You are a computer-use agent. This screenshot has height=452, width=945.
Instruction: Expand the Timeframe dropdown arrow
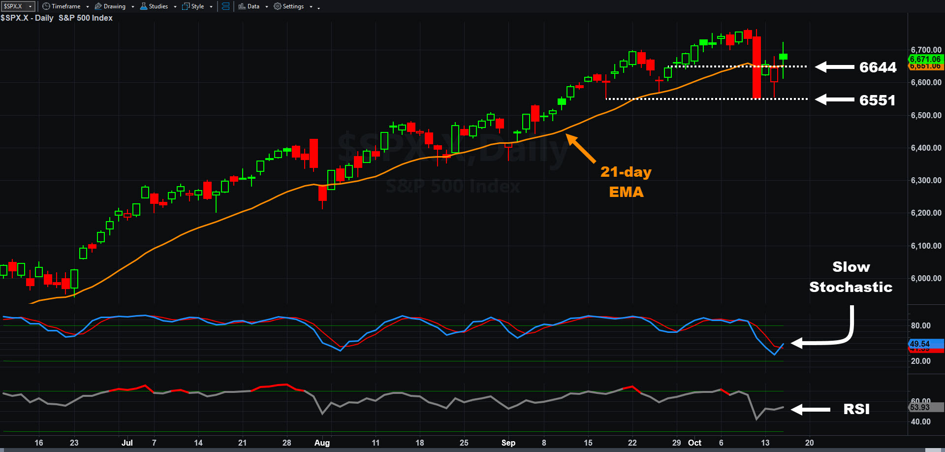(x=88, y=7)
